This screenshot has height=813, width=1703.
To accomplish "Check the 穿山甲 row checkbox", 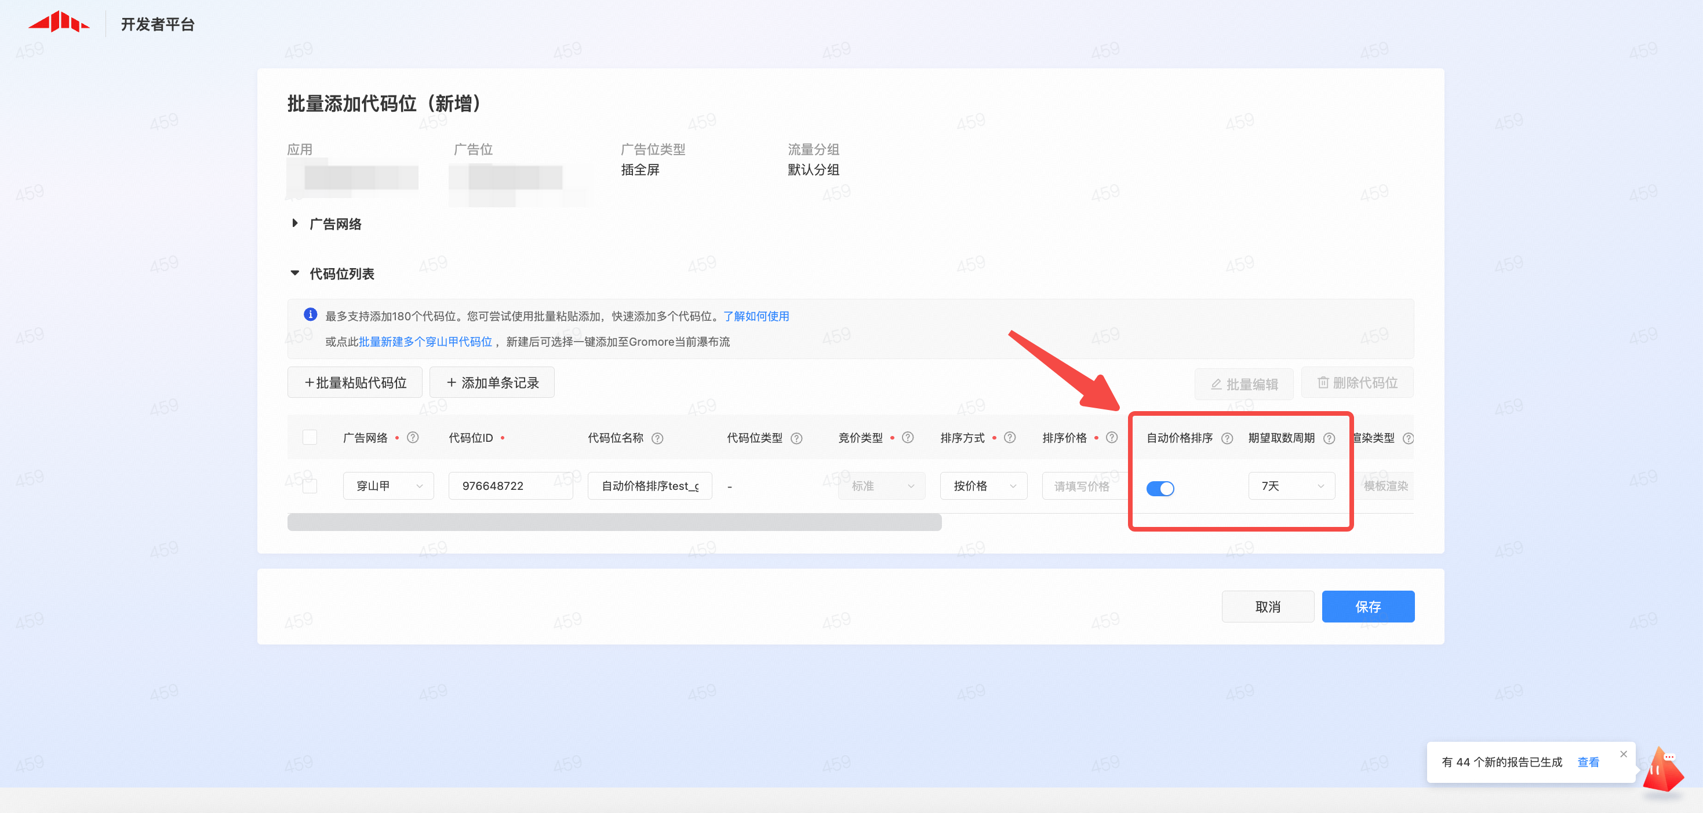I will [310, 486].
